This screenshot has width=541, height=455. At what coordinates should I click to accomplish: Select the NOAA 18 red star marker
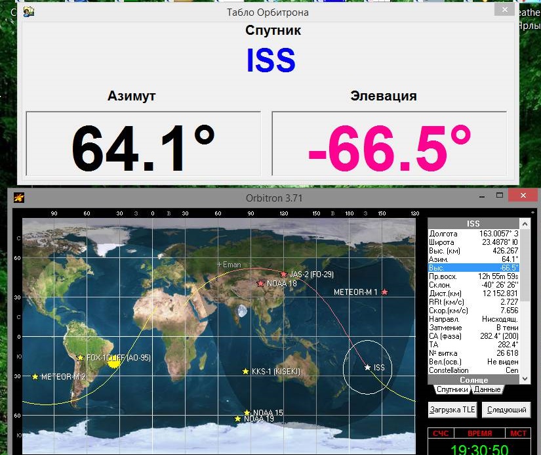tap(260, 283)
